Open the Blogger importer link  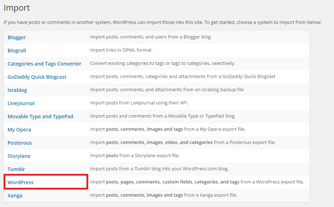pyautogui.click(x=17, y=37)
